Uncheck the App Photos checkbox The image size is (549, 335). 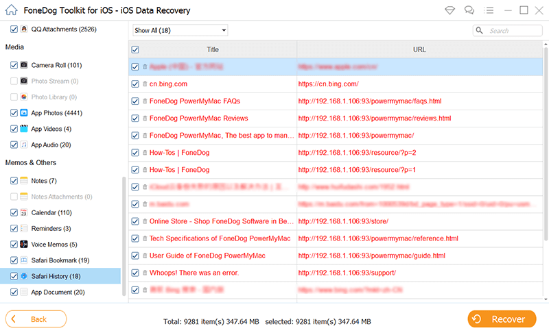pos(14,112)
